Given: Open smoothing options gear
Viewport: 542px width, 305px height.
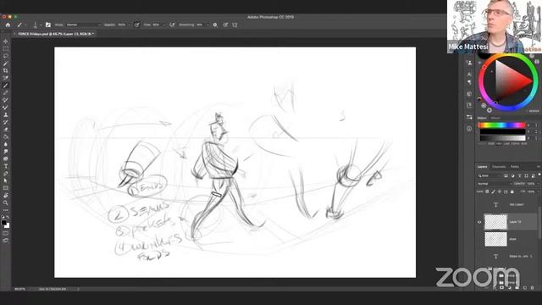Looking at the screenshot, I should tap(215, 25).
